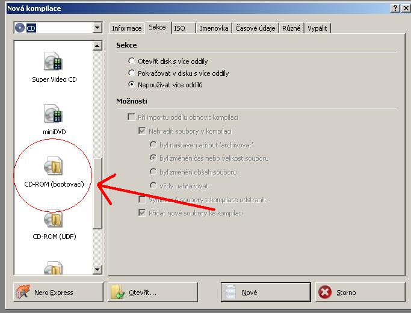The width and height of the screenshot is (411, 313).
Task: Switch to the Vypálit tab
Action: point(317,28)
